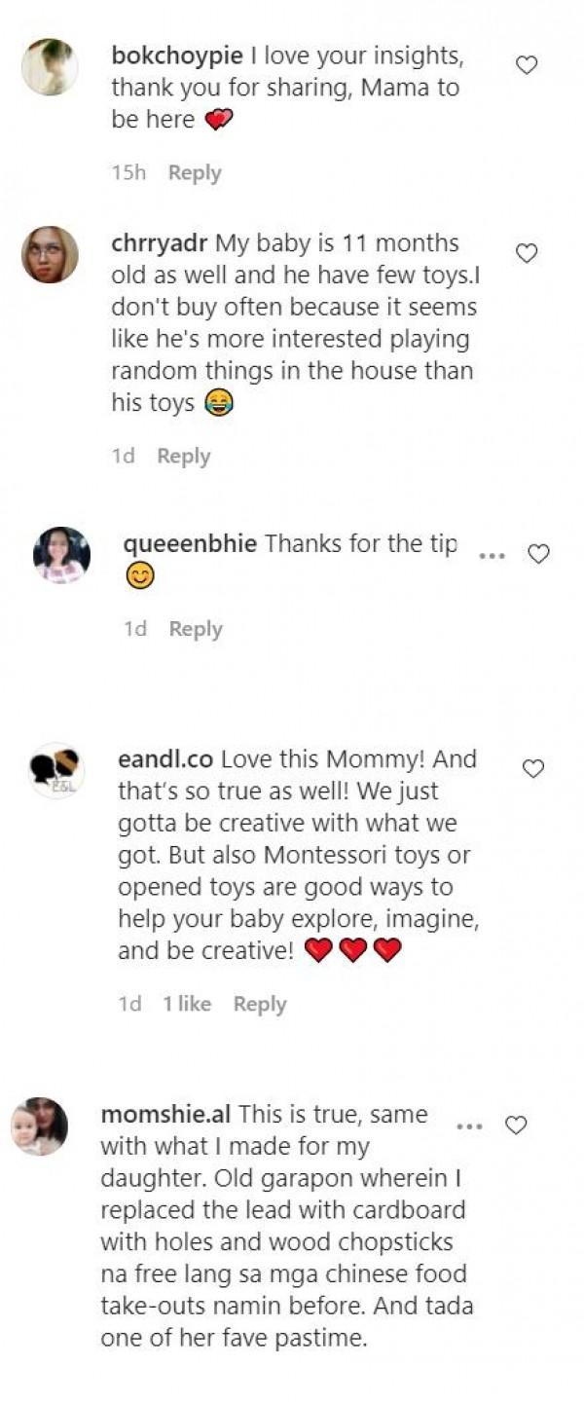Reply to chrryadr's comment
Screen dimensions: 584x1402
pos(184,456)
